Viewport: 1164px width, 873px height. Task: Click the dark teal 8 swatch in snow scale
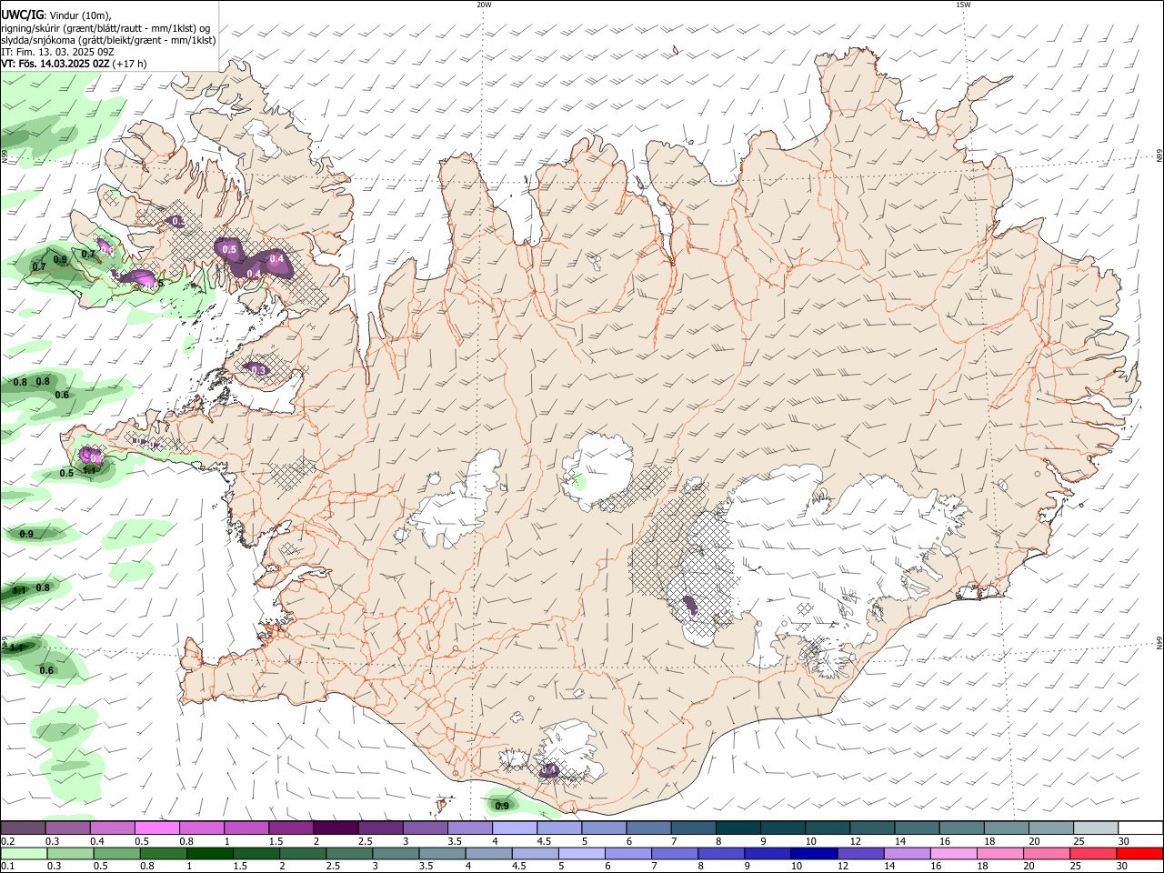(x=738, y=828)
